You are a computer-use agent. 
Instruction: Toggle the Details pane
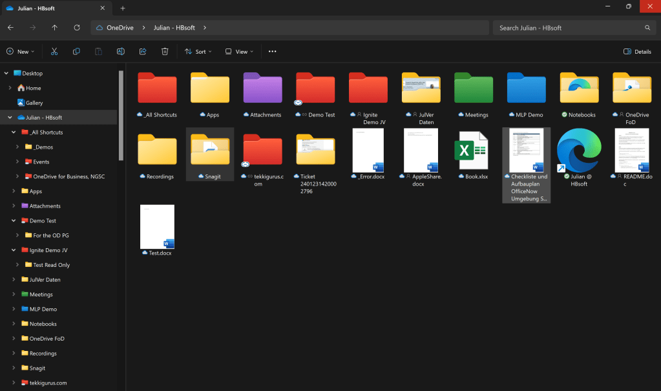point(636,51)
